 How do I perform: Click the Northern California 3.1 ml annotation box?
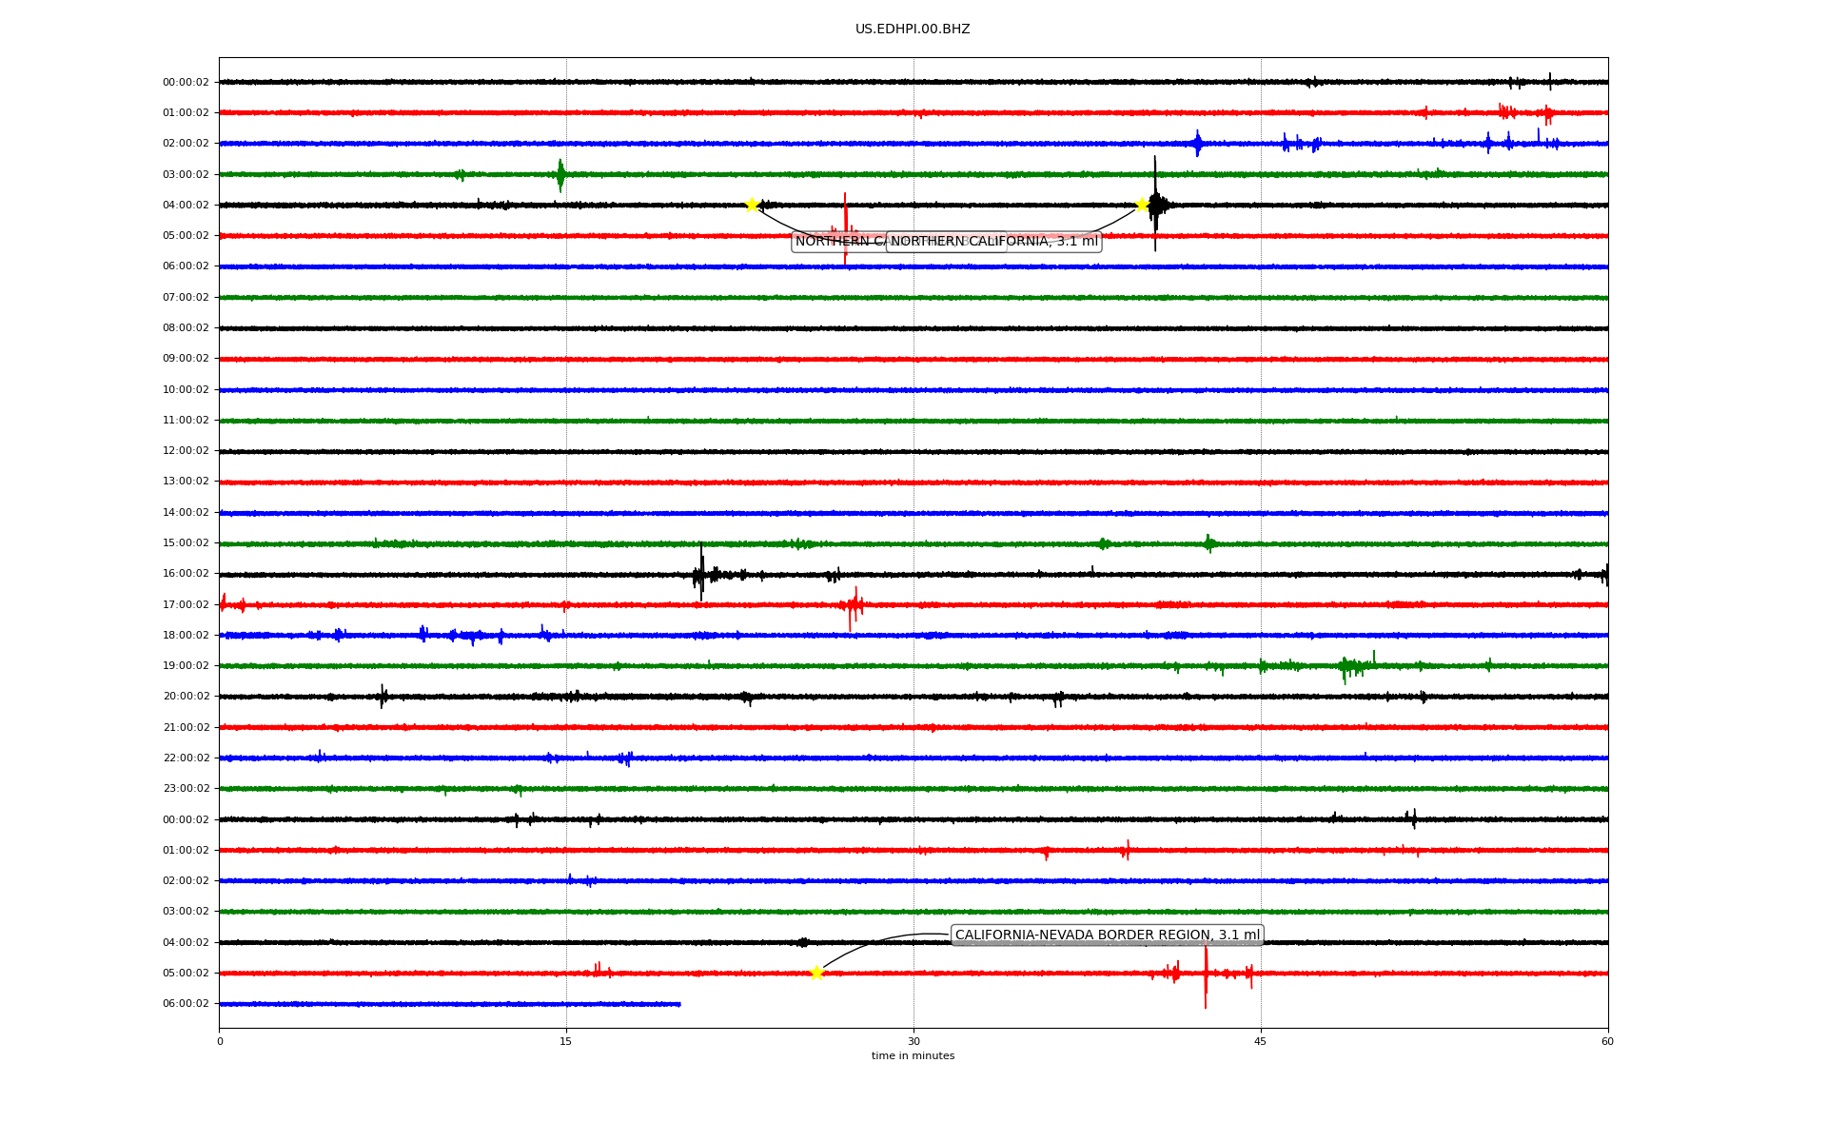tap(993, 242)
